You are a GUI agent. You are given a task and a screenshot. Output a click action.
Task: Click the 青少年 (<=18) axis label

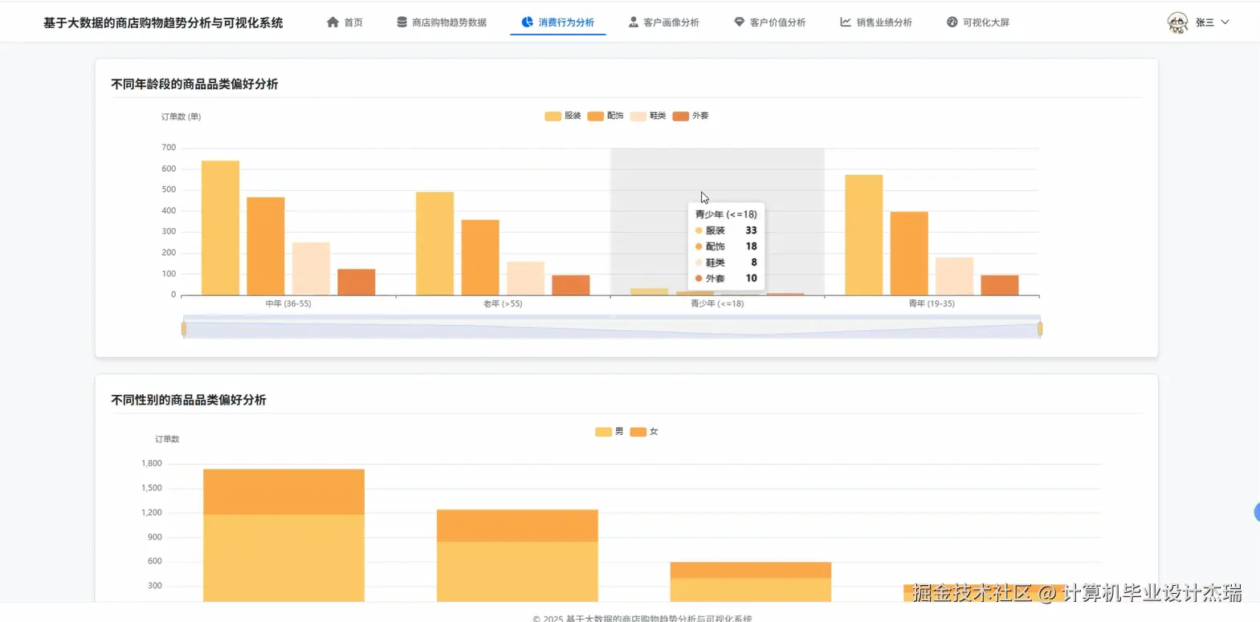tap(717, 304)
